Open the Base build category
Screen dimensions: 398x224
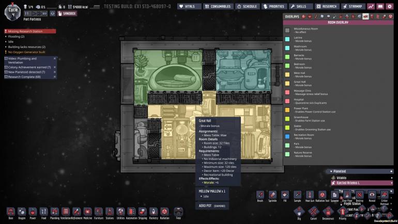[11, 213]
